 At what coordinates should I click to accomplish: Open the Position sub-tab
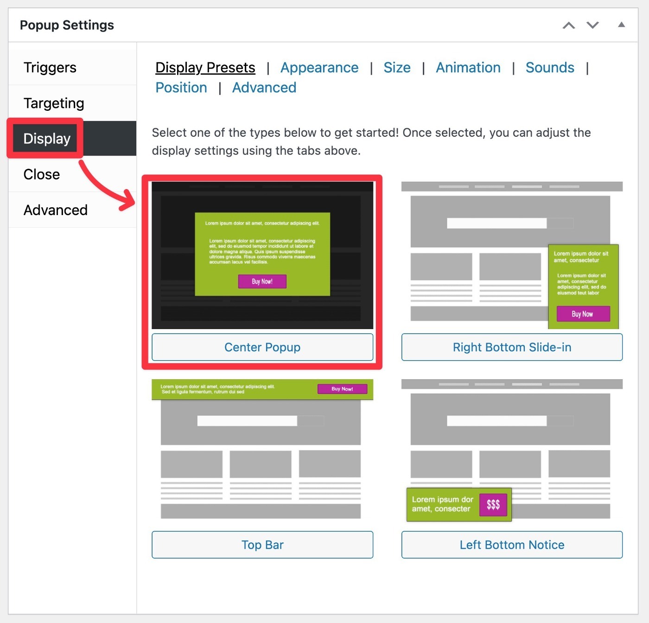tap(181, 88)
